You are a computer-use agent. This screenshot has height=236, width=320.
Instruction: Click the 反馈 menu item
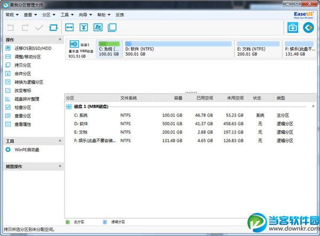120,15
